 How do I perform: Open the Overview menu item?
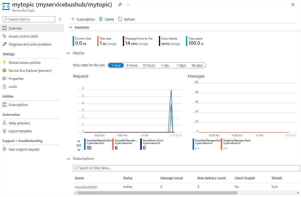pyautogui.click(x=32, y=28)
